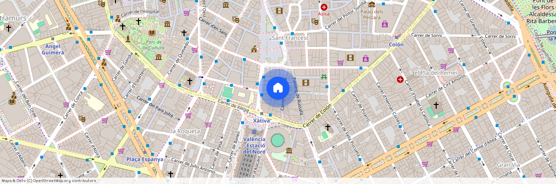
Task: Click shopping cart on Carrer d'Espartero
Action: click(162, 85)
